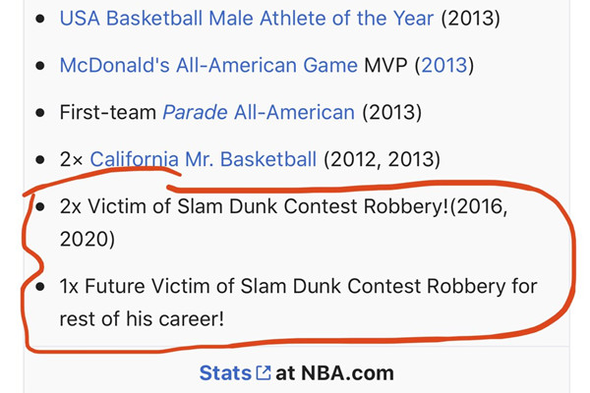Open the italic Parade link

point(195,112)
